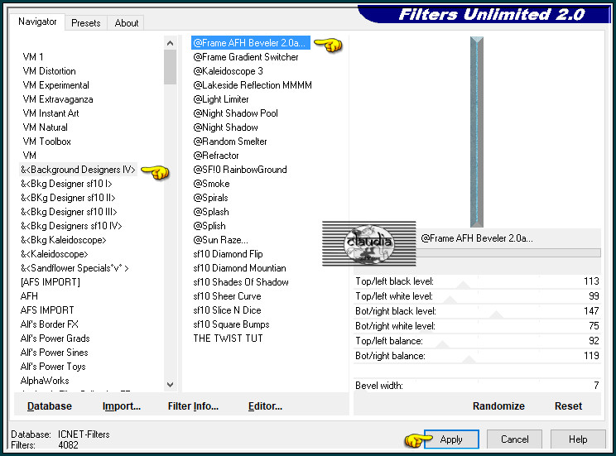
Task: Select &<Bkg Designer sf10 I> category
Action: click(x=66, y=184)
